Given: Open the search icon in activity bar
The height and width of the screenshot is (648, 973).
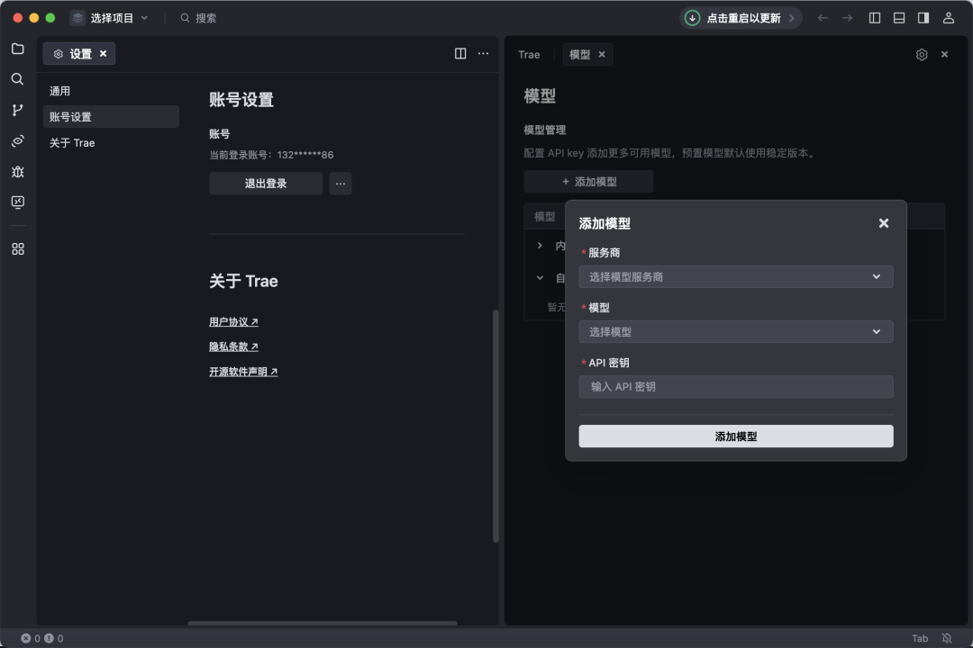Looking at the screenshot, I should [18, 79].
